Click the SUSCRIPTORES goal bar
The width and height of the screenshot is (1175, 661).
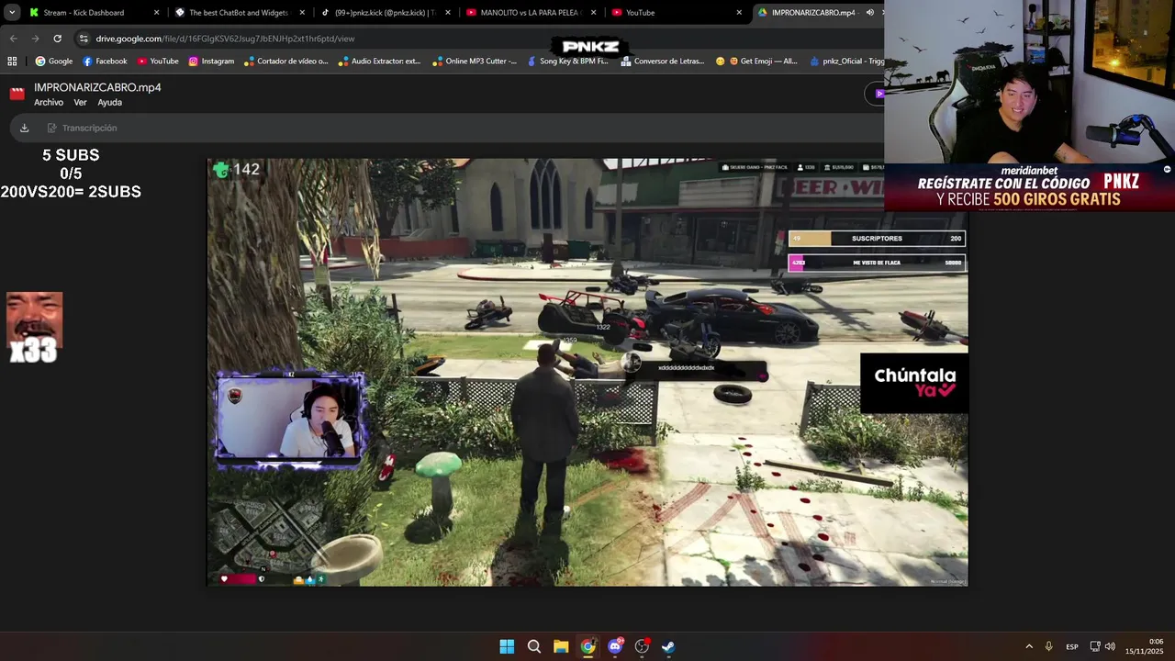pyautogui.click(x=877, y=239)
